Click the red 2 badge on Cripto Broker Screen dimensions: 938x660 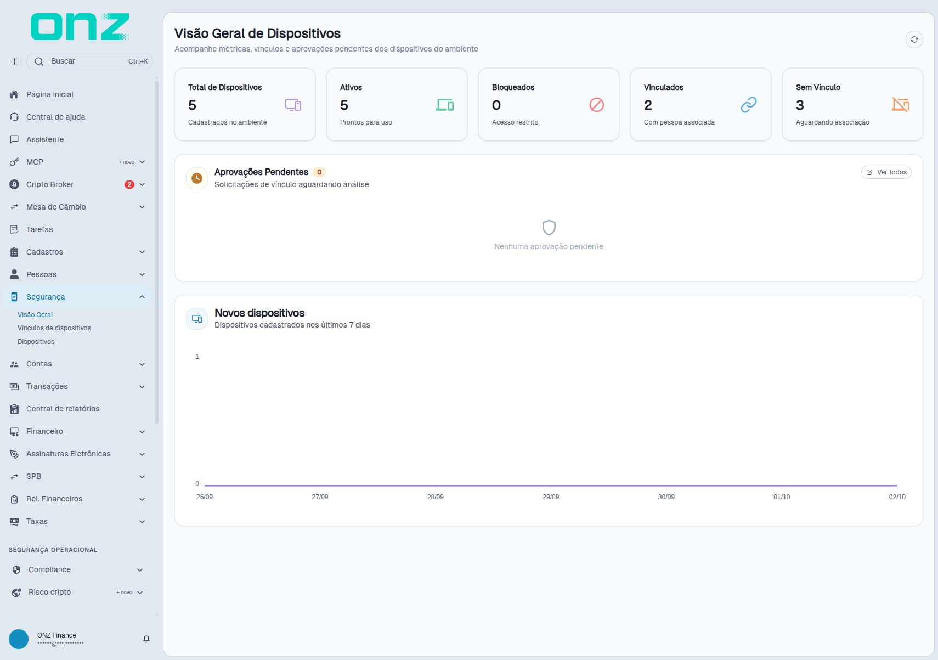(129, 184)
